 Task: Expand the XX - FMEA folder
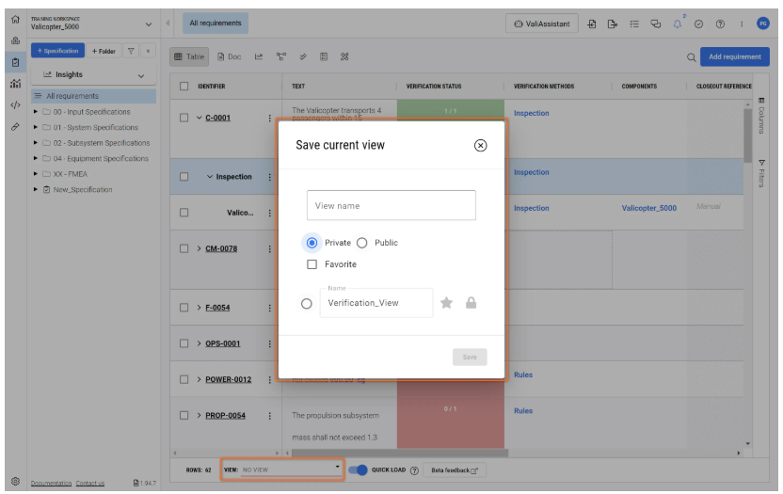coord(36,174)
